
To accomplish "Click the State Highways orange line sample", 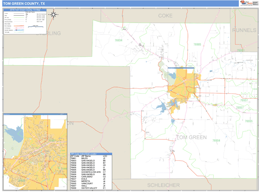I will pos(19,26).
